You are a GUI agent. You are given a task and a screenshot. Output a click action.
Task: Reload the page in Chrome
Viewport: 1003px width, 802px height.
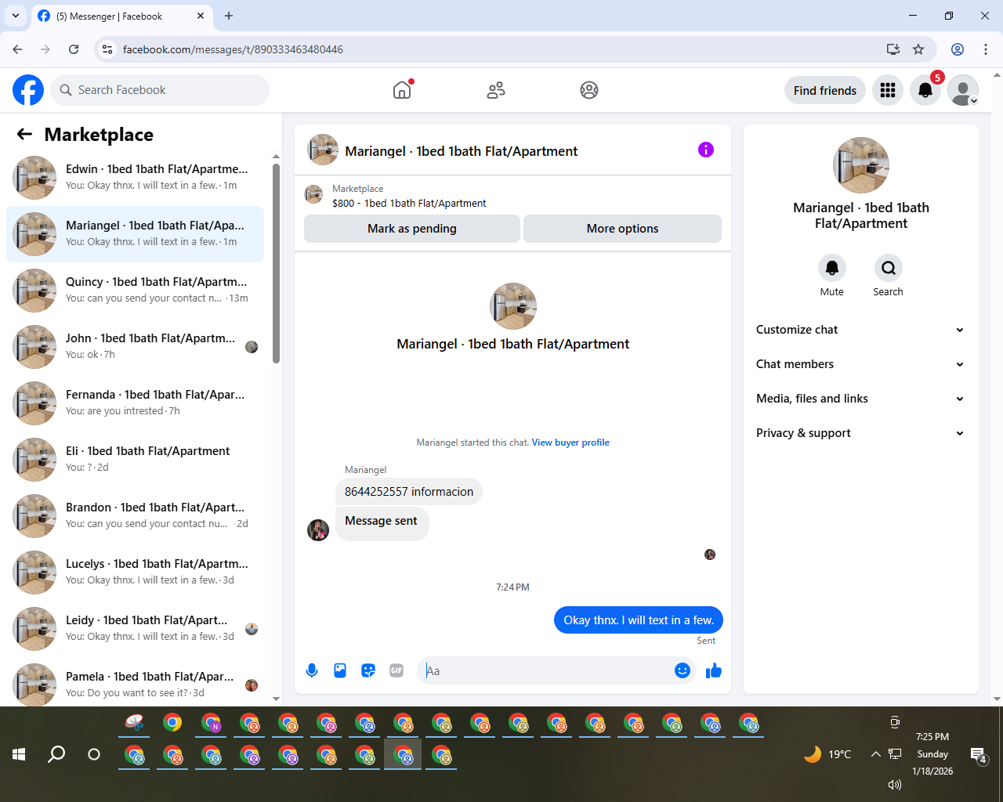(x=74, y=49)
